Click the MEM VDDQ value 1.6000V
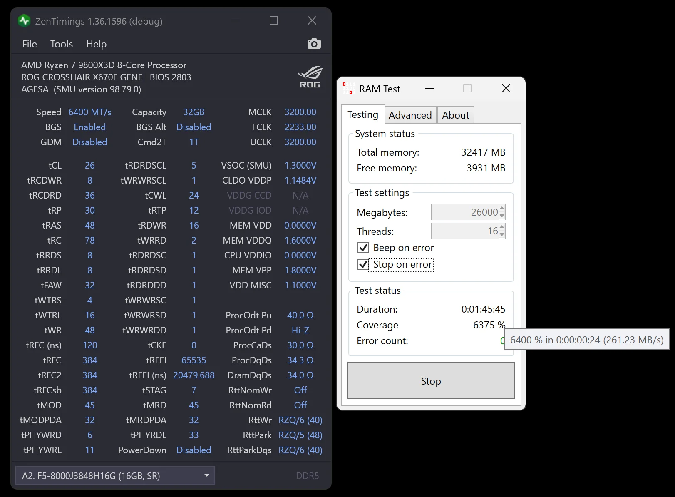Screen dimensions: 675x497 click(x=300, y=241)
